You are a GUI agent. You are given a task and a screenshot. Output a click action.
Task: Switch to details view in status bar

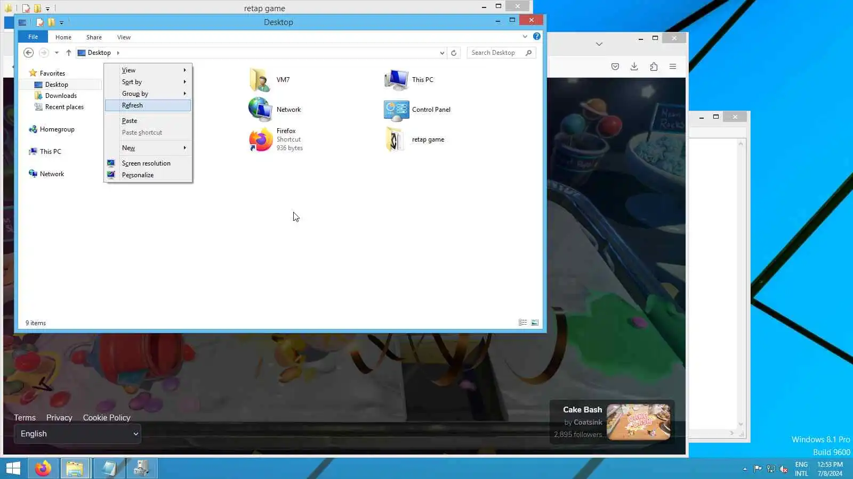(522, 323)
